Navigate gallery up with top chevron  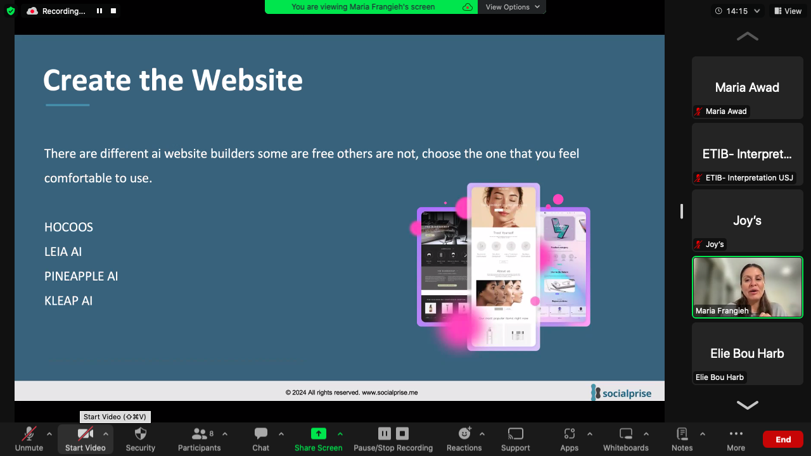(748, 37)
